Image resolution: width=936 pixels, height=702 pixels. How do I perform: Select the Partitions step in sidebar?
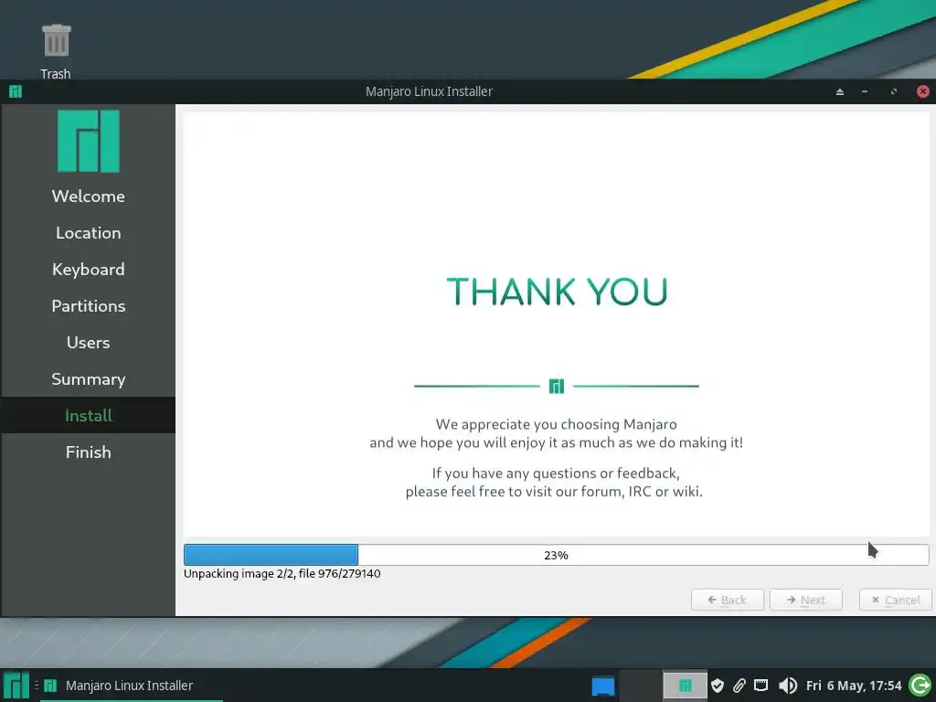[89, 305]
